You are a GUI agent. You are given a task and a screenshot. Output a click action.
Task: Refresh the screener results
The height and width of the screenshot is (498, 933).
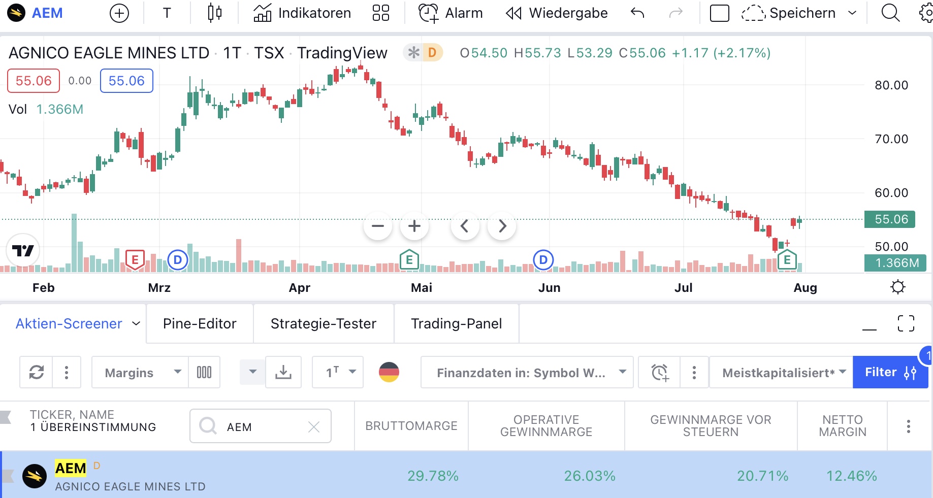click(37, 373)
